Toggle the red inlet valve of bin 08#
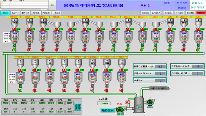206x116 pixels. click(14, 29)
